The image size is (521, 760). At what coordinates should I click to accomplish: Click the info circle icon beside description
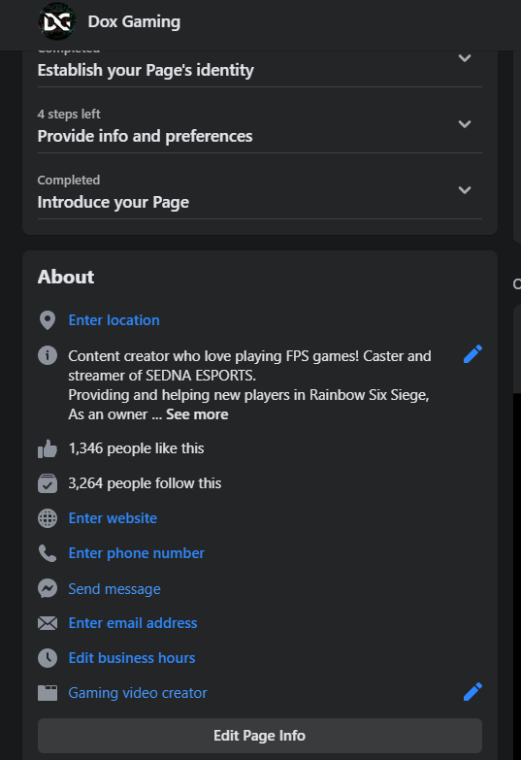coord(48,355)
